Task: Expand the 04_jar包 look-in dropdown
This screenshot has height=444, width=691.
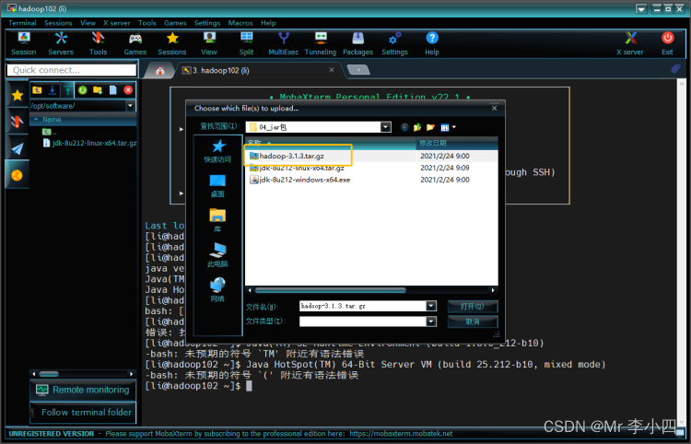Action: [x=386, y=127]
